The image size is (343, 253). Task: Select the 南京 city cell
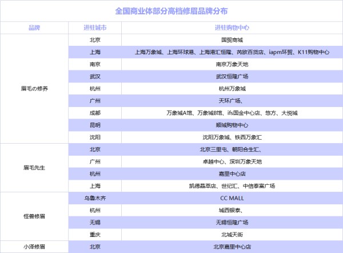point(95,65)
